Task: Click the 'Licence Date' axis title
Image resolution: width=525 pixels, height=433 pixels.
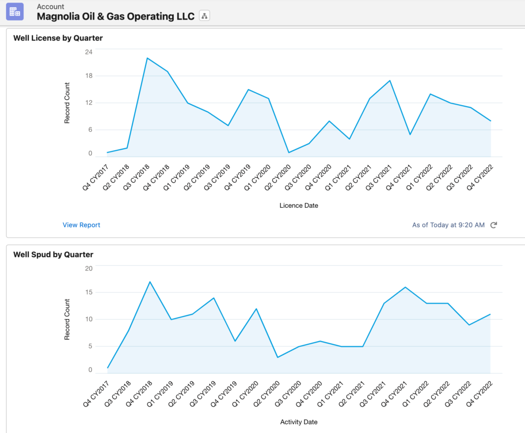Action: pos(299,205)
